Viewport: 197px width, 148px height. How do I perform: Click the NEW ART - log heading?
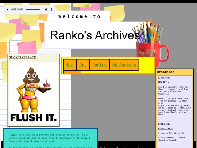[x=163, y=82]
